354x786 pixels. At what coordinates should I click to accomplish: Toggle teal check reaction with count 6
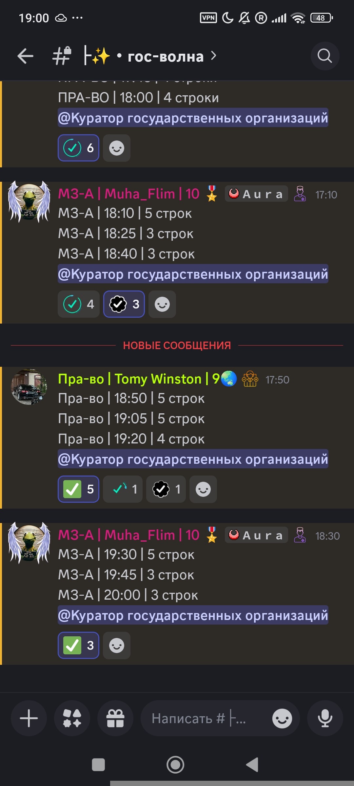[x=79, y=148]
